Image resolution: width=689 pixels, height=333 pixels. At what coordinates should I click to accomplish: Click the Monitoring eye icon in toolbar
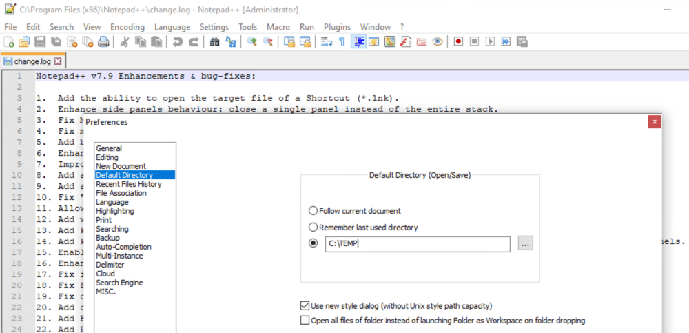[x=437, y=42]
